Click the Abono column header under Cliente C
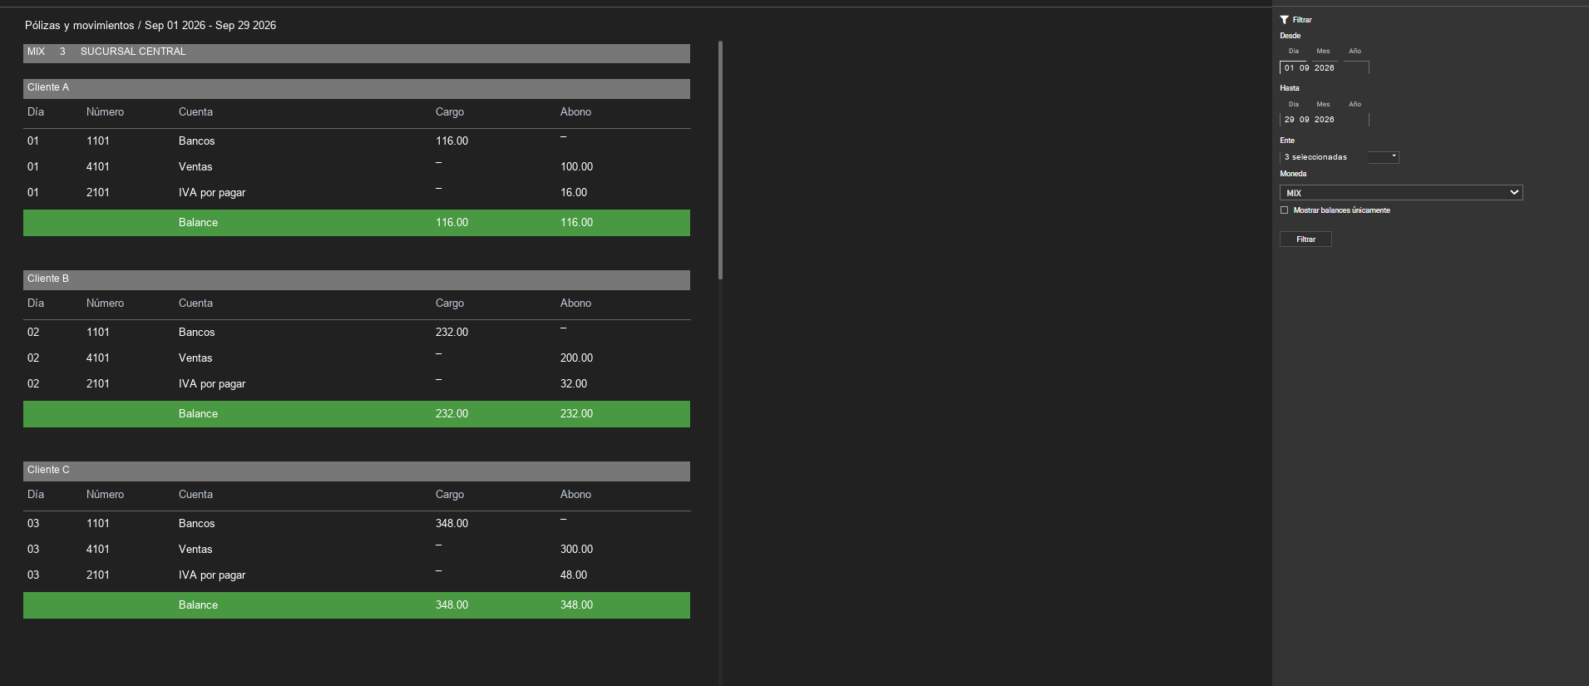 click(x=575, y=495)
